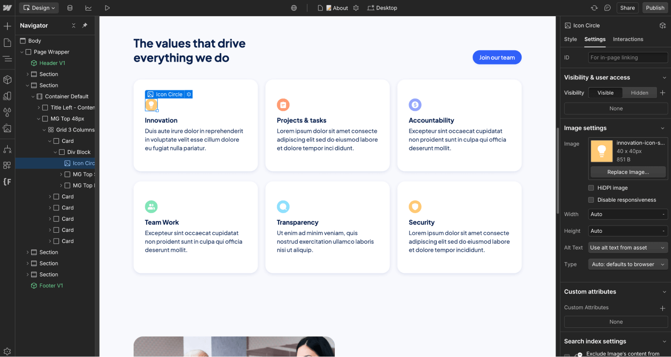Set element visibility to Hidden
The width and height of the screenshot is (671, 357).
click(640, 93)
